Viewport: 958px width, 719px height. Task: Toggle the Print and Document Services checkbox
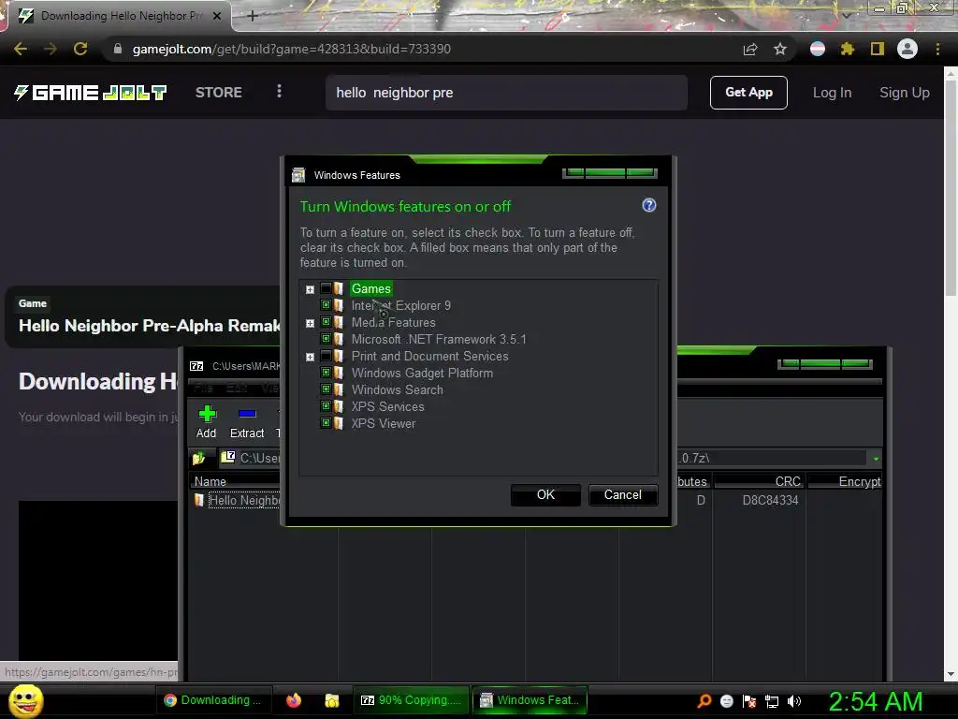tap(326, 356)
